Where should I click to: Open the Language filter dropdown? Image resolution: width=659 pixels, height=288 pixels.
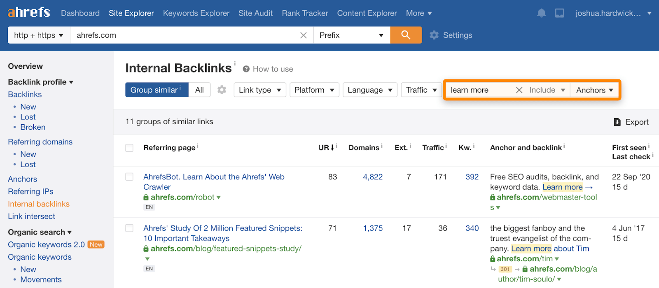point(370,90)
